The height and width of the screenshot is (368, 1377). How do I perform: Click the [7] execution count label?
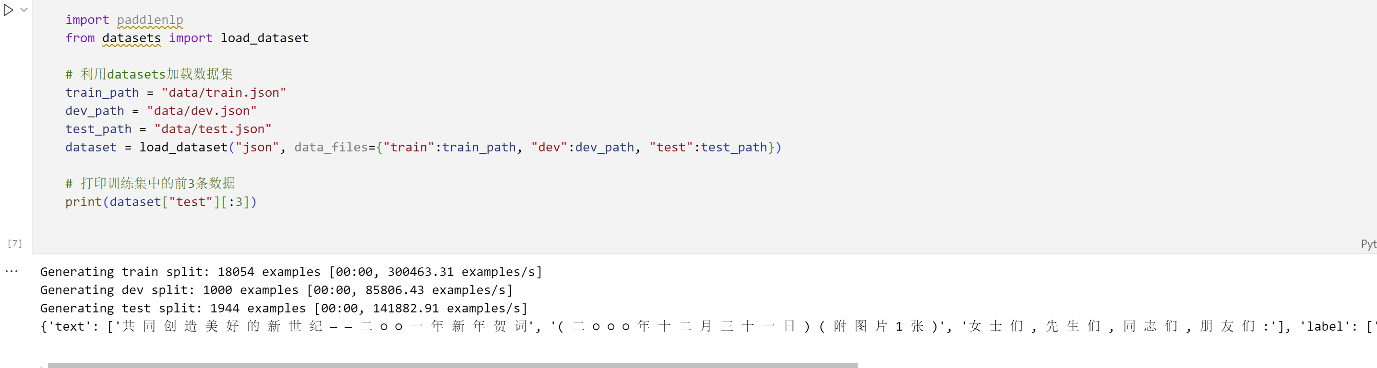tap(15, 244)
